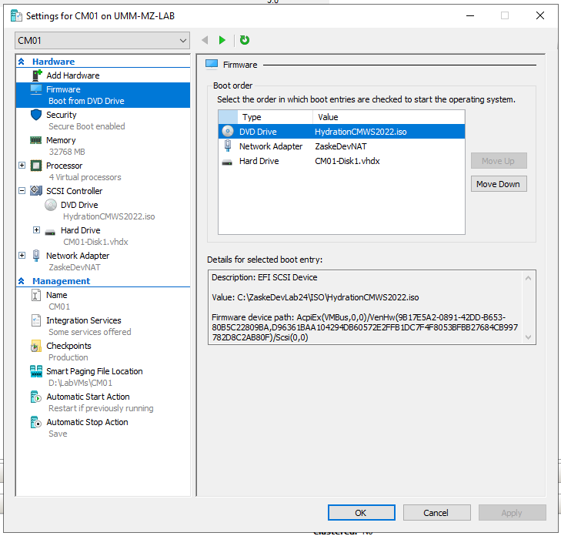The height and width of the screenshot is (536, 561).
Task: Click the Cancel button
Action: (436, 513)
